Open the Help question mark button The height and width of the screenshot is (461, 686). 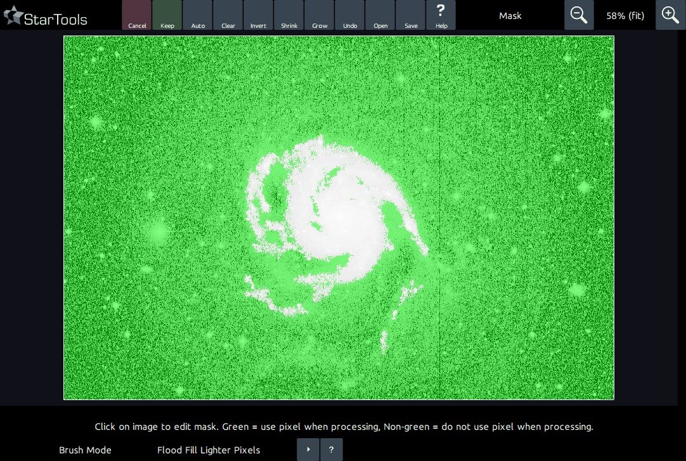coord(441,15)
